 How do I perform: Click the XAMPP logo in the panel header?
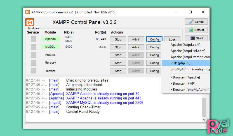pos(30,22)
